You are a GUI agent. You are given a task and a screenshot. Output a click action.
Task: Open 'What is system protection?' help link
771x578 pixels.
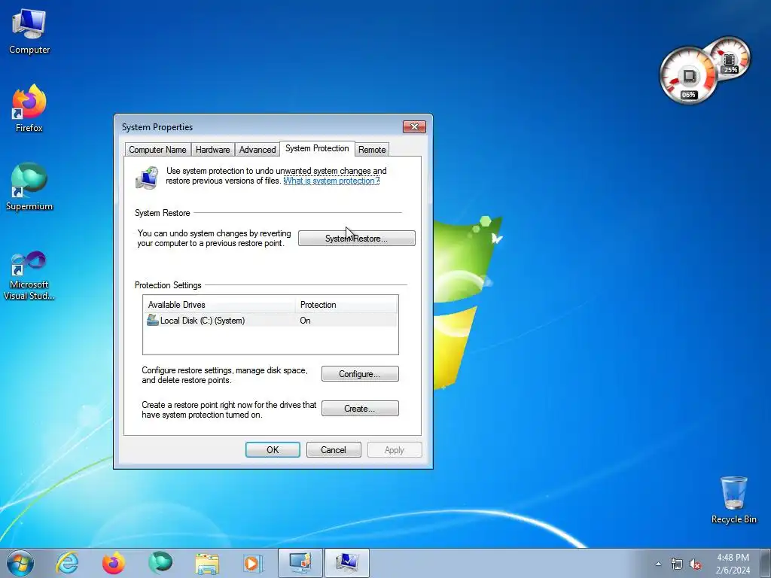[331, 181]
